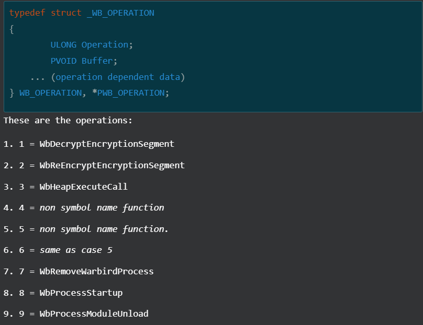Click item 4 non symbol name function

coord(102,208)
